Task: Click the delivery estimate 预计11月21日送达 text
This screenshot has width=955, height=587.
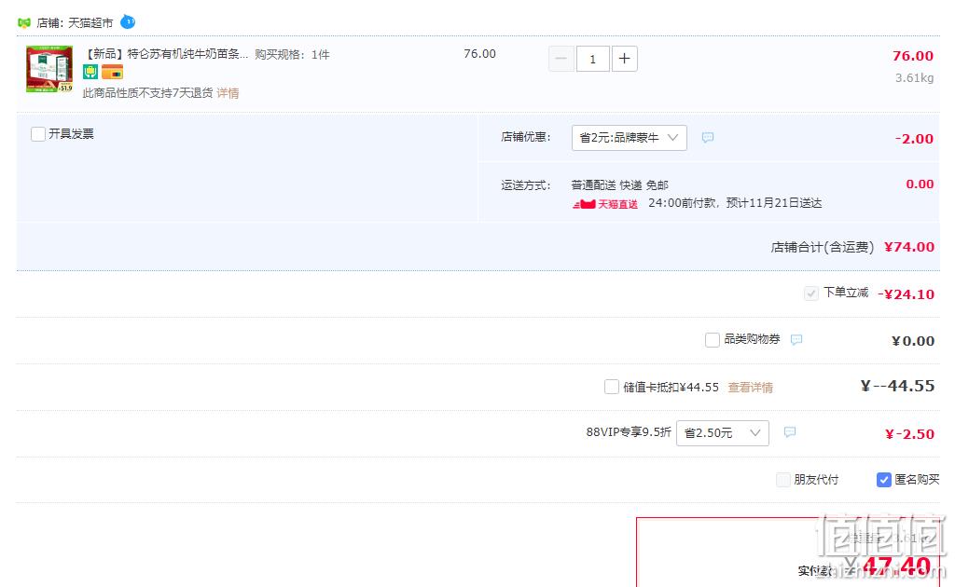Action: pos(773,203)
